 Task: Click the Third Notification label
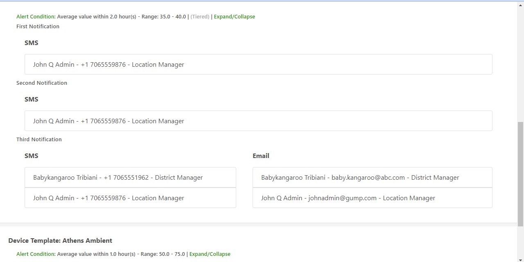tap(39, 140)
